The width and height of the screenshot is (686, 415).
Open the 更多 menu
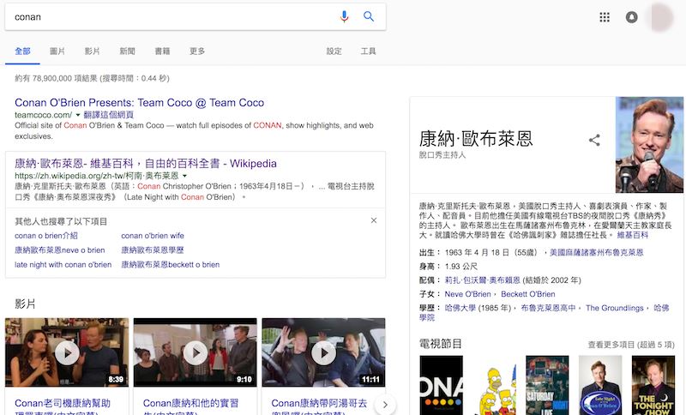[x=197, y=51]
